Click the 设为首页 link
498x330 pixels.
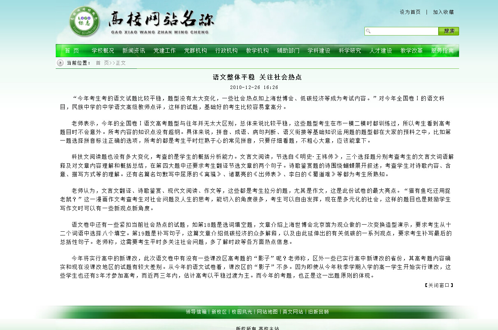(410, 12)
